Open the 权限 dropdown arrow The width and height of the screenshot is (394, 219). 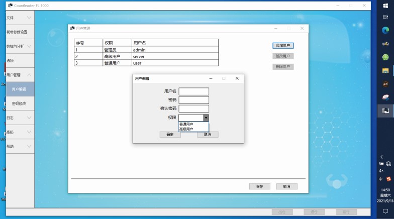(206, 118)
